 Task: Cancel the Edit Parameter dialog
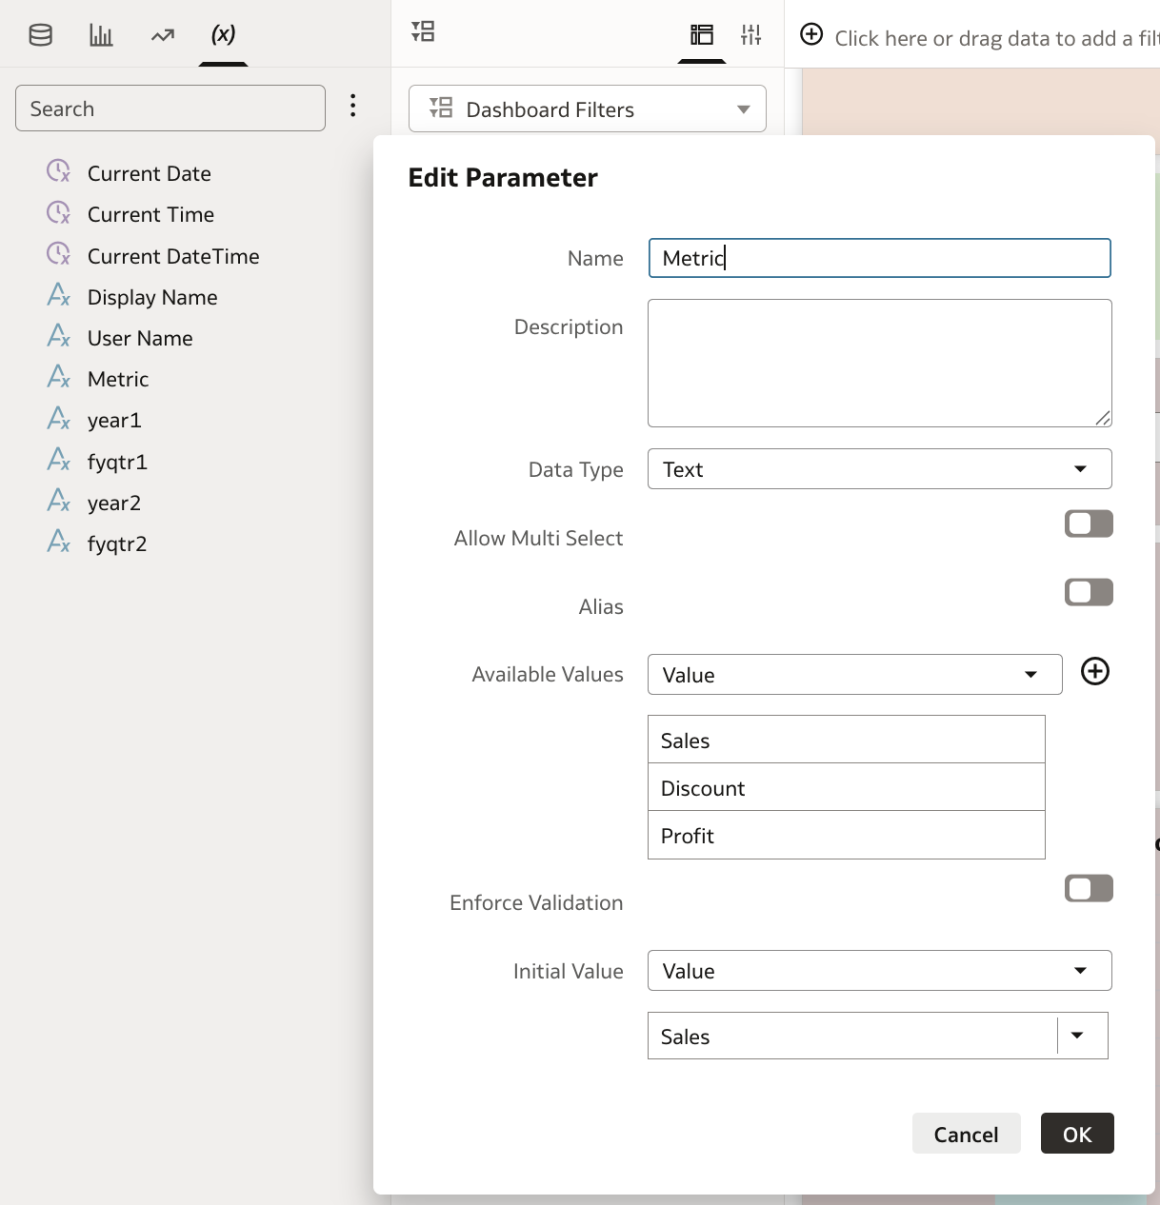point(966,1134)
